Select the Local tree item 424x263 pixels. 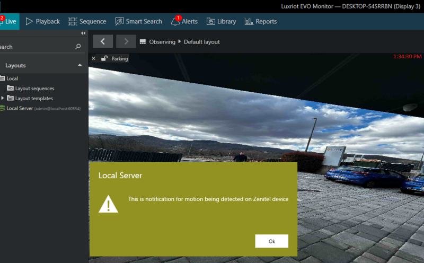pyautogui.click(x=12, y=78)
